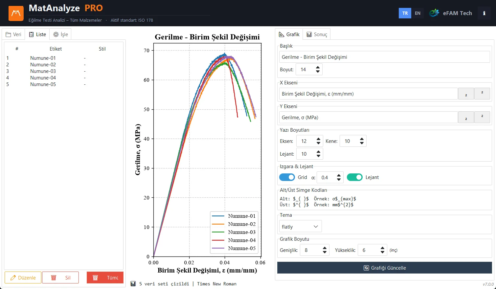Increase the Genişlik value
The image size is (496, 289).
coord(325,248)
